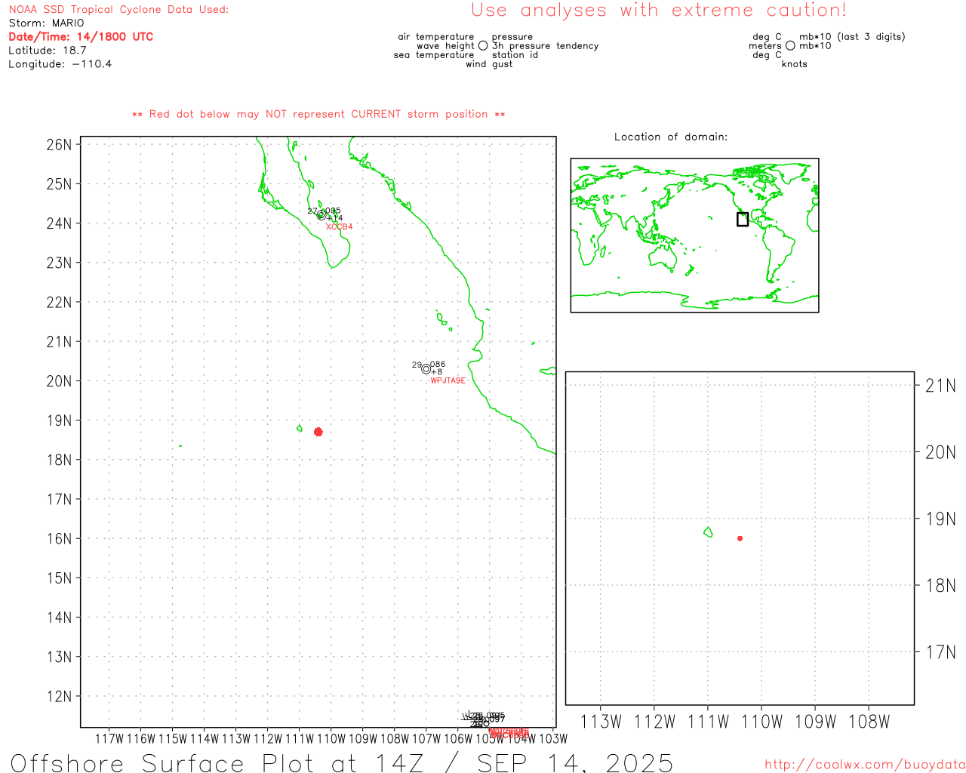Click the 12N latitude label on main map
Viewport: 966px width, 773px height.
(60, 696)
